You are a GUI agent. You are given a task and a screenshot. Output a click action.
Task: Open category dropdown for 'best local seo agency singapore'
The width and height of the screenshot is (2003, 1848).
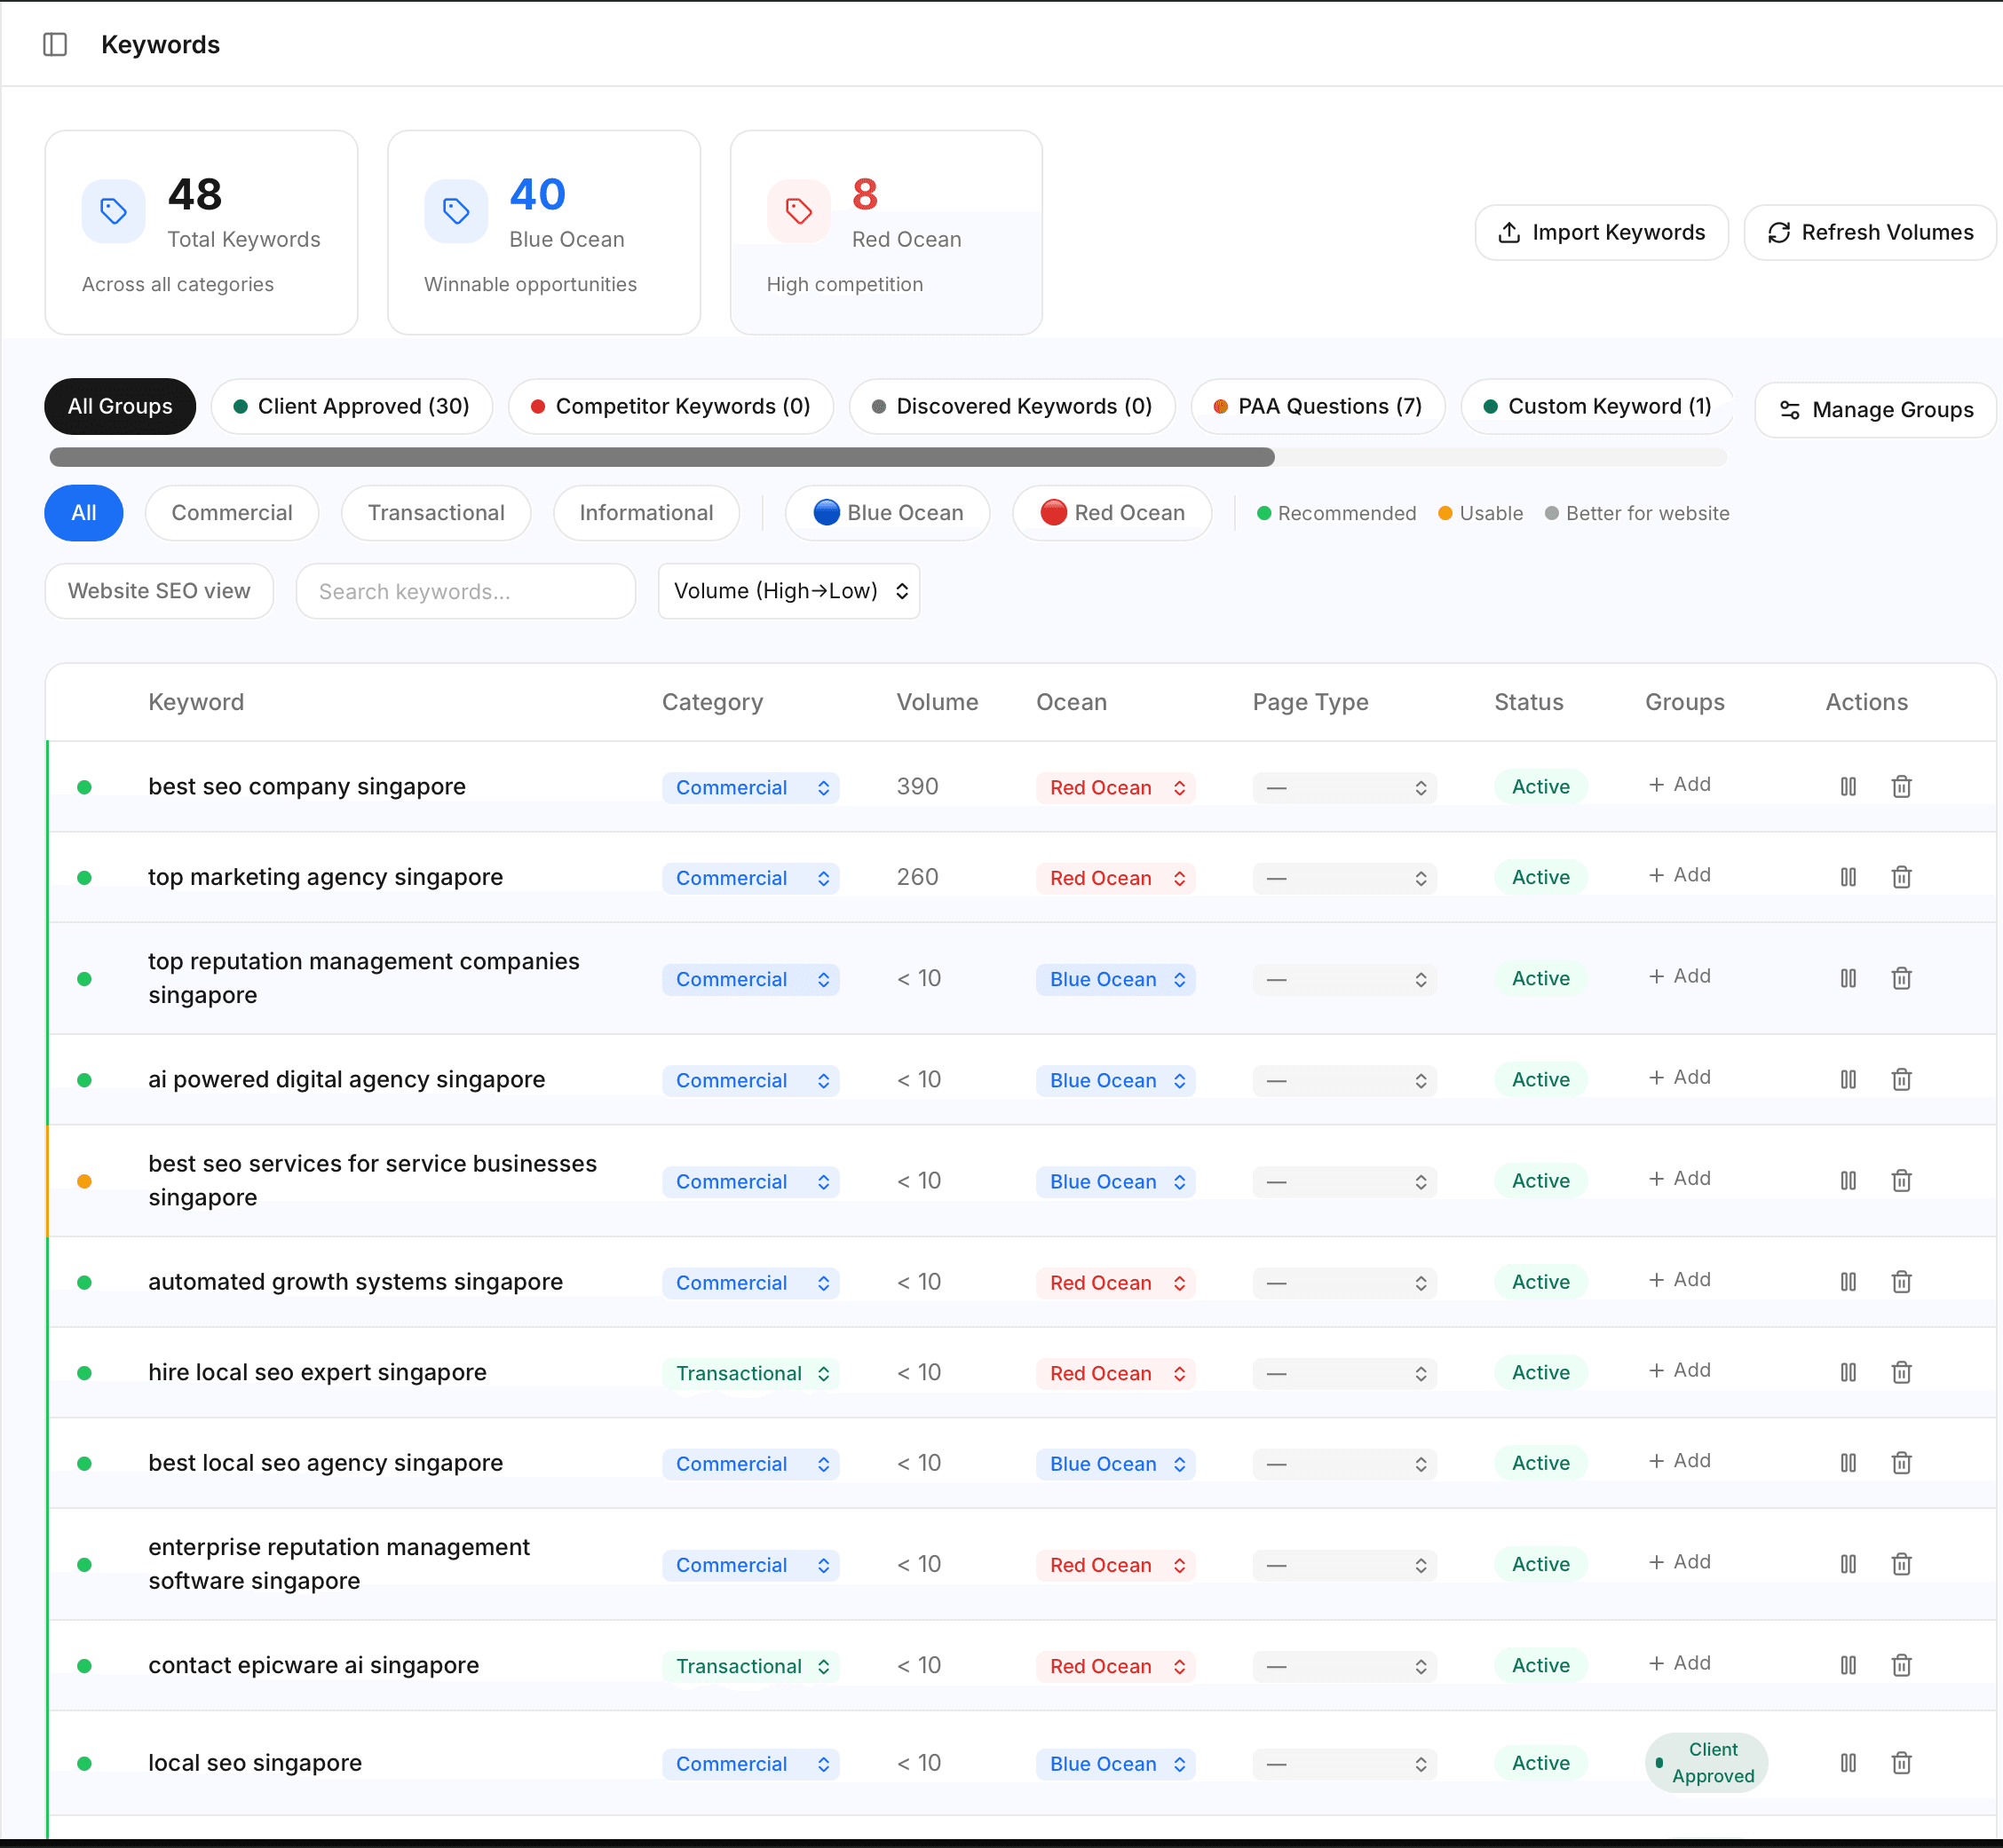[x=750, y=1464]
